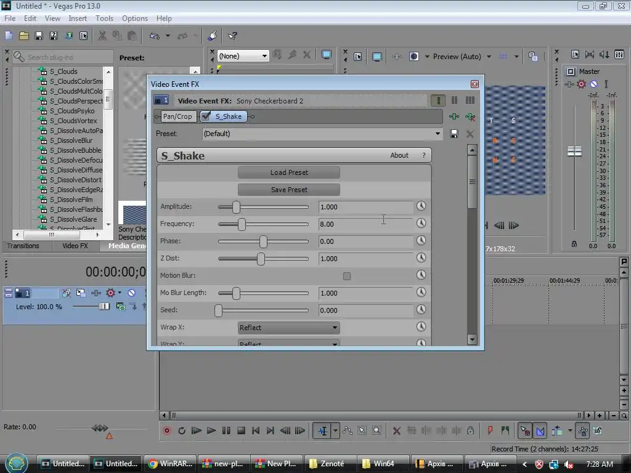The width and height of the screenshot is (631, 473).
Task: Click the Stop button in transport bar
Action: pyautogui.click(x=241, y=431)
